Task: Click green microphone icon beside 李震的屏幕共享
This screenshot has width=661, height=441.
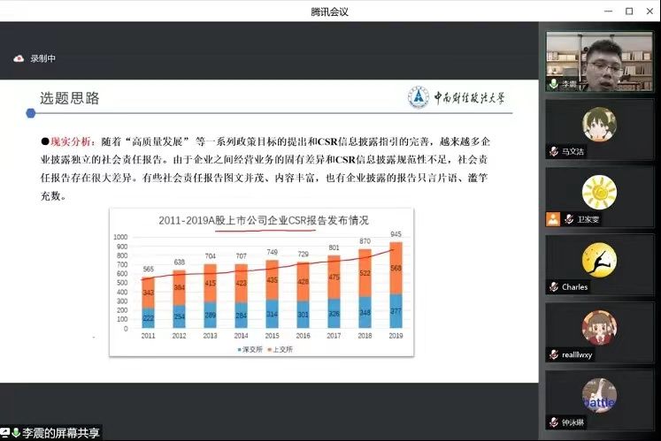Action: click(16, 433)
